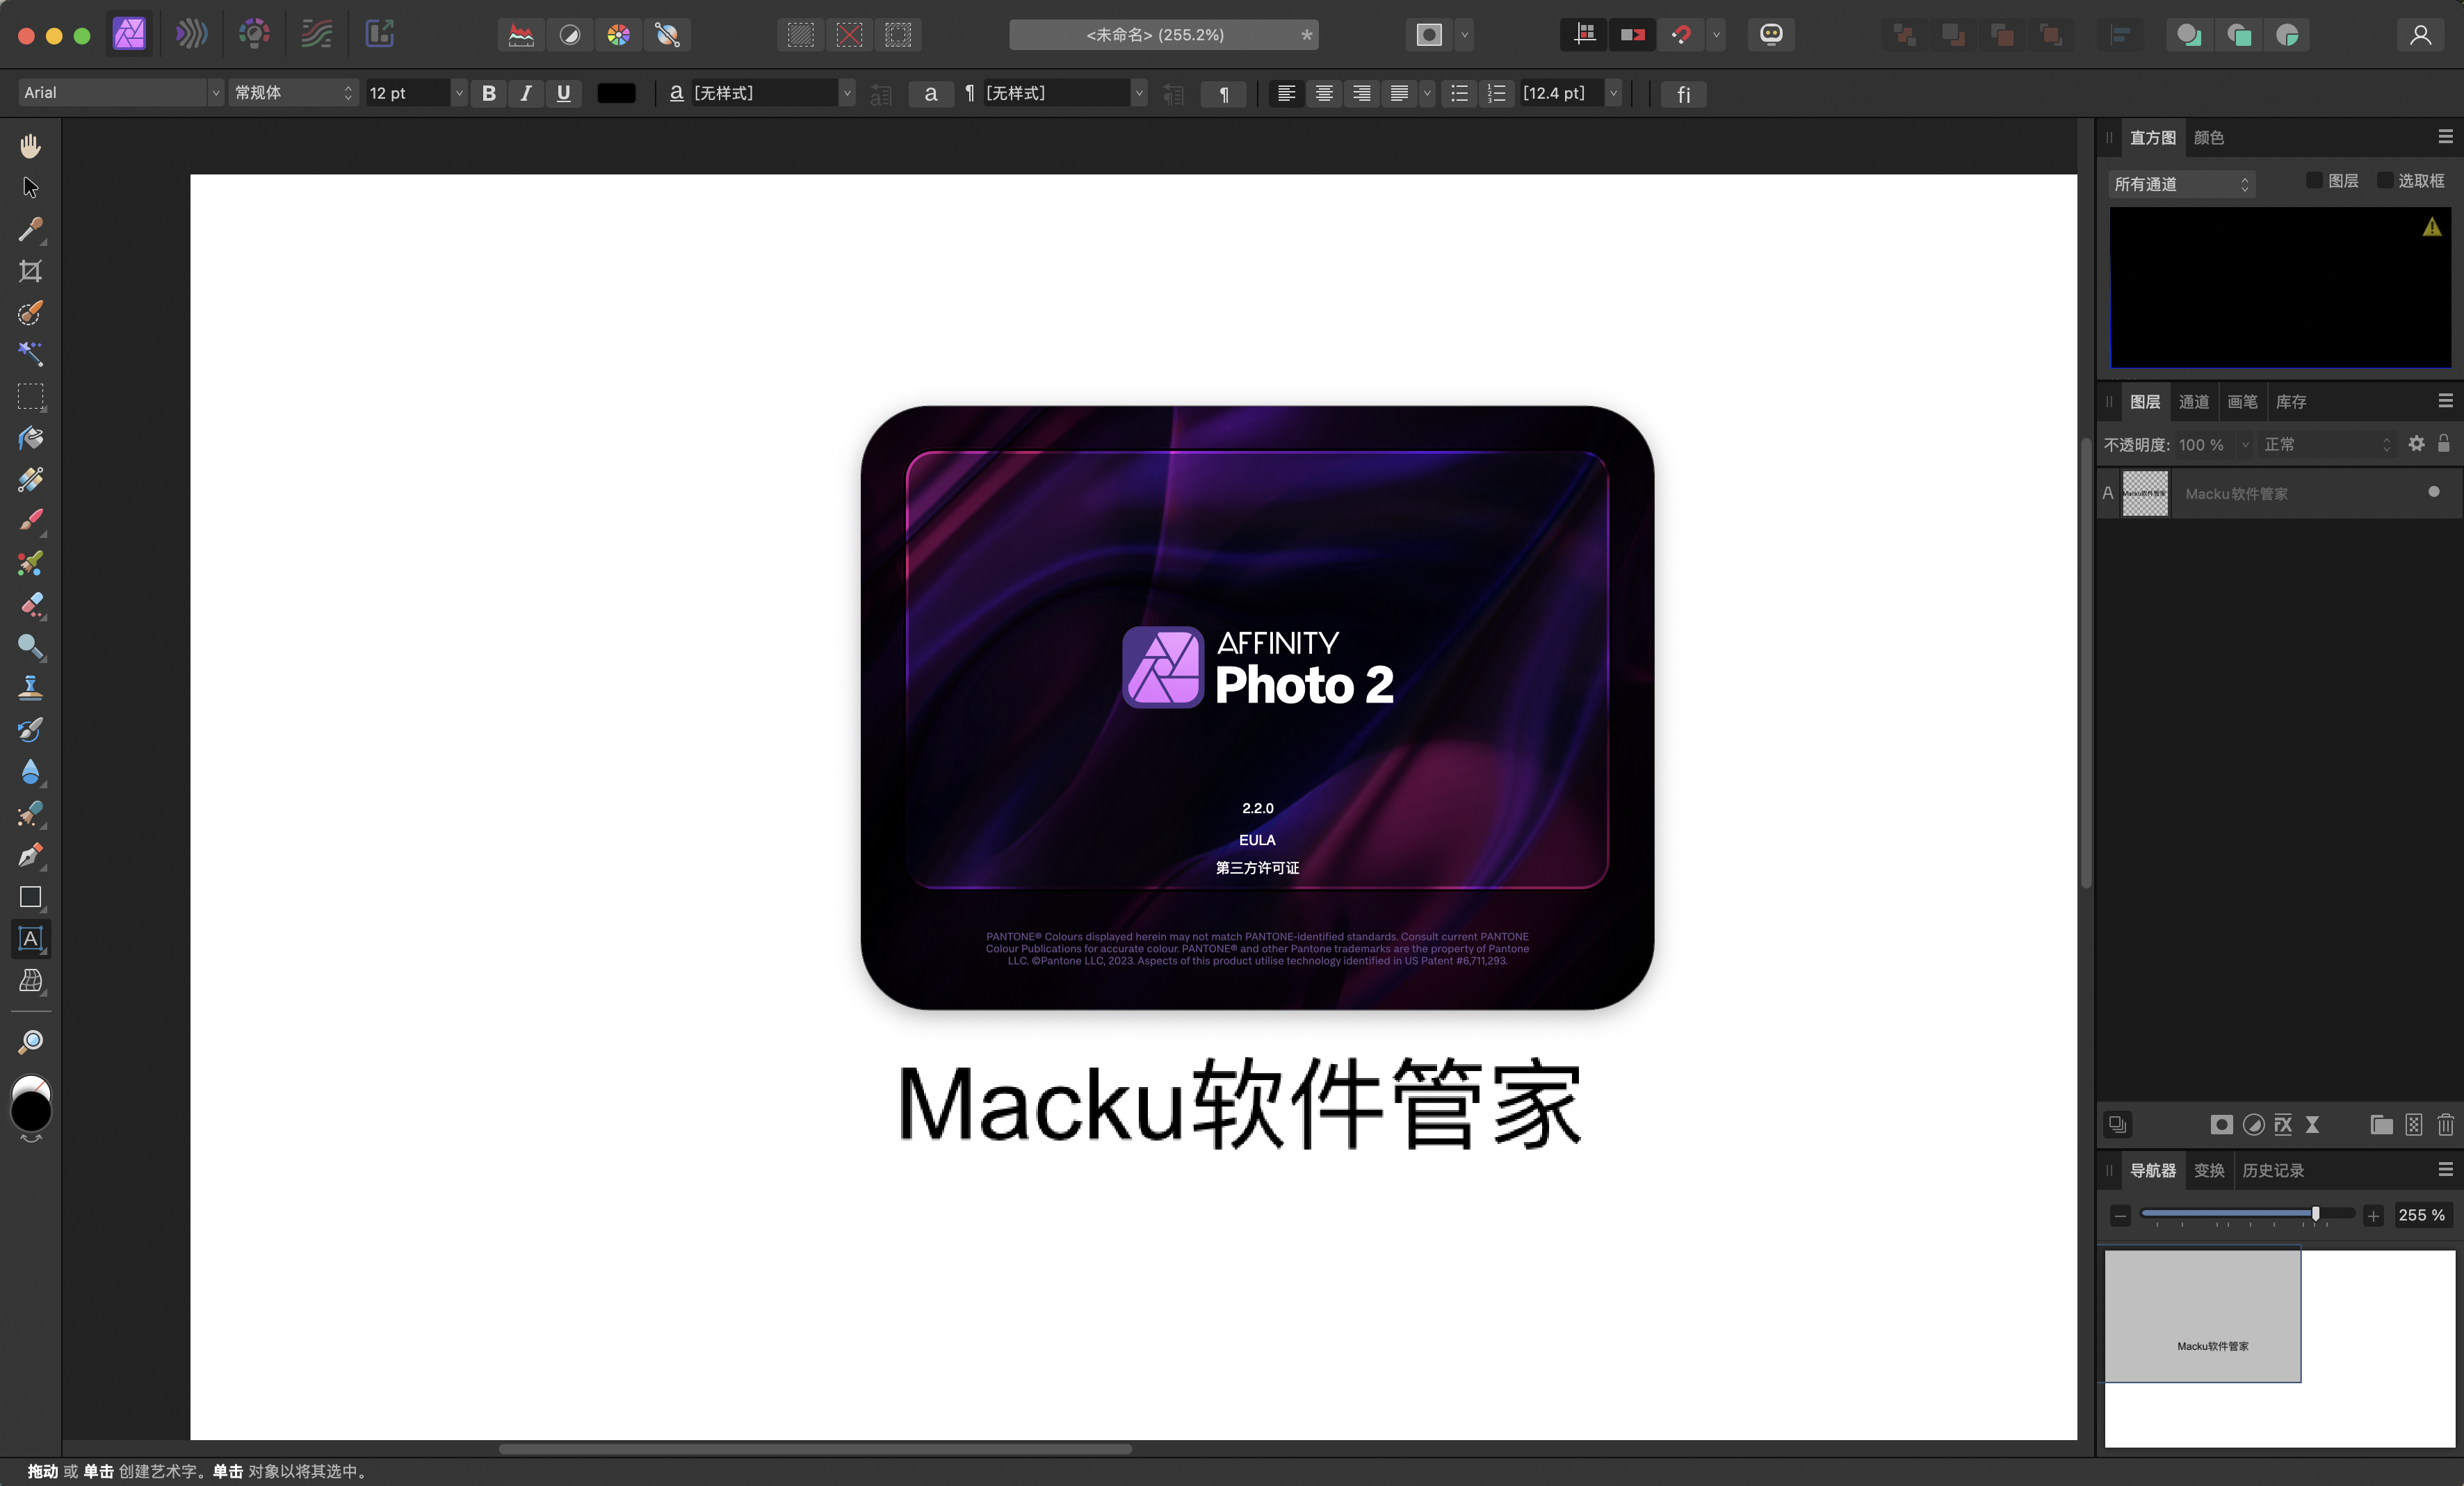Pick the Color Picker eyedropper tool
Screen dimensions: 2464x1486
(30, 229)
